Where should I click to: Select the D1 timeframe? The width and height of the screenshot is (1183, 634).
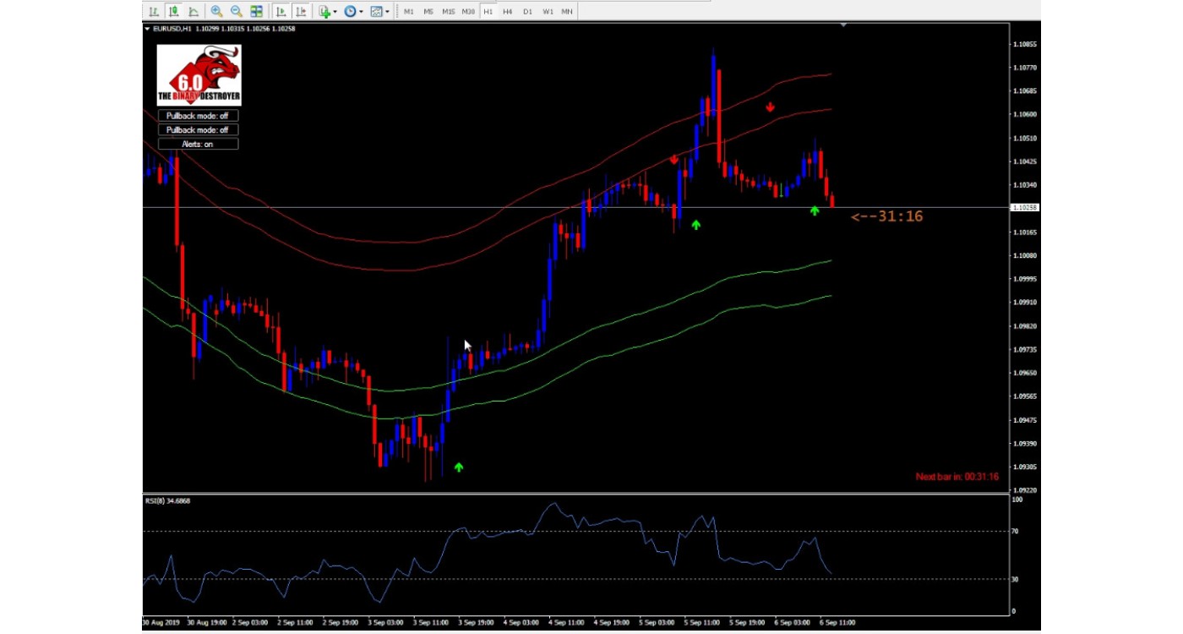pyautogui.click(x=527, y=12)
